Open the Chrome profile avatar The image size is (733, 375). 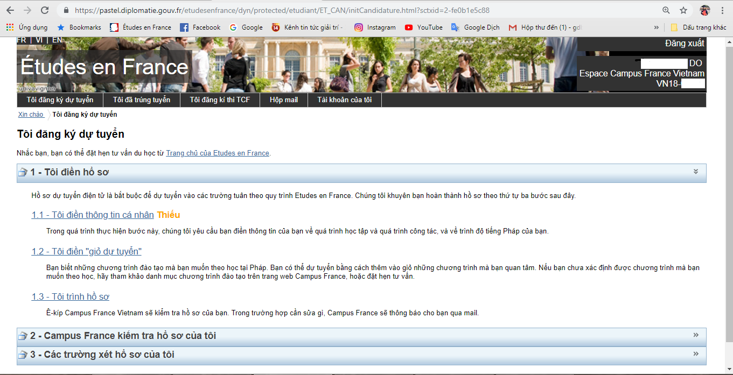pos(704,10)
